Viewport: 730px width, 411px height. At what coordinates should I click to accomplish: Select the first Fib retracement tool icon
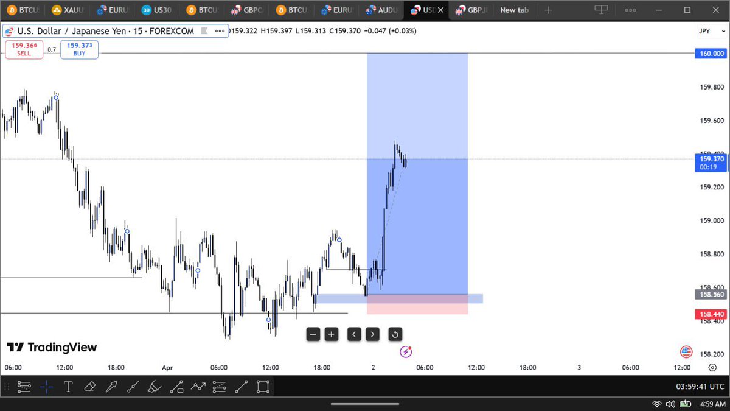[x=24, y=386]
